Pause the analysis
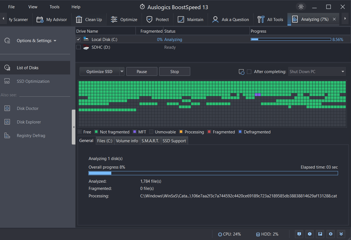 pyautogui.click(x=142, y=72)
